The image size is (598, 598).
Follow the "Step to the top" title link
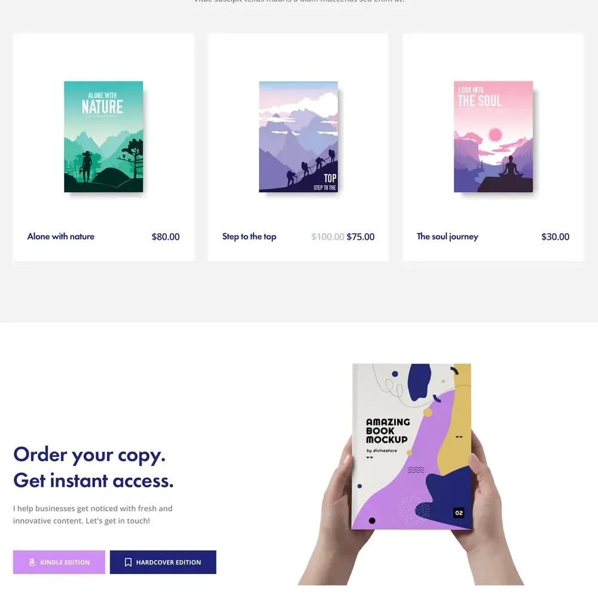click(x=249, y=236)
